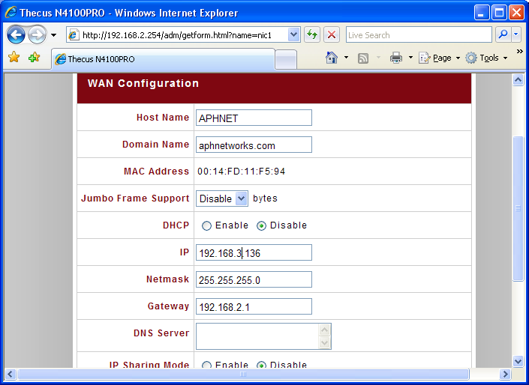
Task: Select DHCP Enable radio button
Action: coord(206,225)
